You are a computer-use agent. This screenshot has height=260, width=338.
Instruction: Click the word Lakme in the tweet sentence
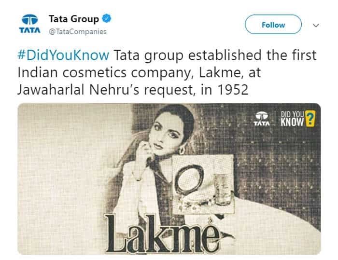[219, 72]
